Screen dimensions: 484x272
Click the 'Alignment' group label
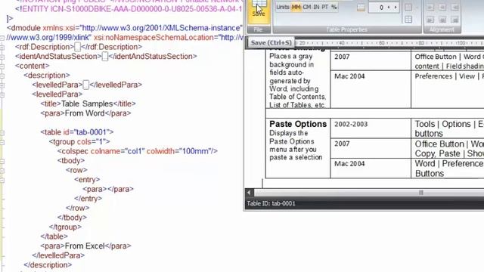click(442, 29)
